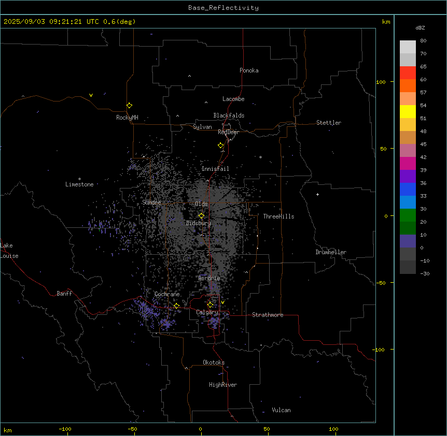The height and width of the screenshot is (436, 447).
Task: Click the ThreeHills city label
Action: tap(278, 216)
